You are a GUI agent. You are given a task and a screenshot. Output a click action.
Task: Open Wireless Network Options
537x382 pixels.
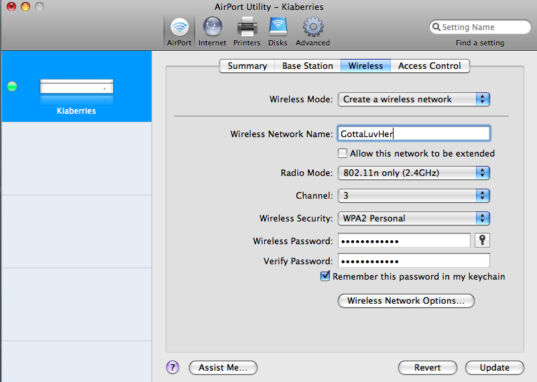tap(406, 300)
